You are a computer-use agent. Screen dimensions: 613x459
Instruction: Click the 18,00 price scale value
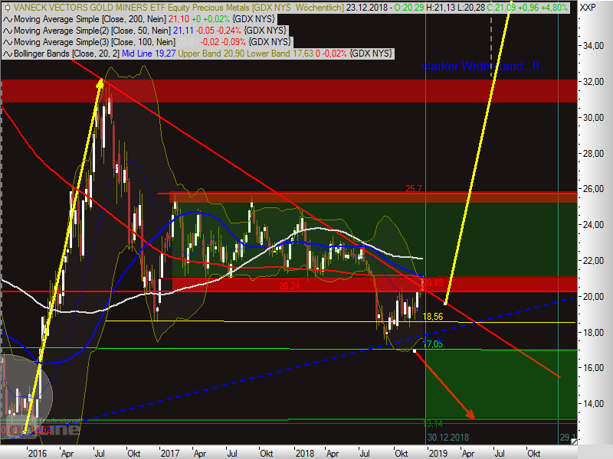coord(593,332)
